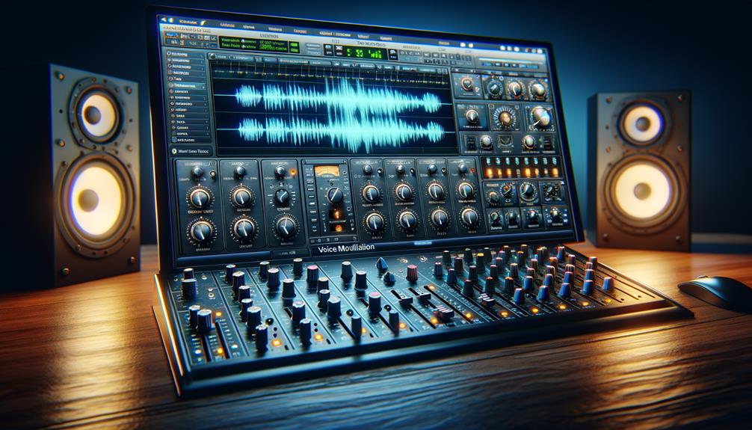
Task: Toggle the rightmost lit orange button in the right panel row
Action: (555, 171)
